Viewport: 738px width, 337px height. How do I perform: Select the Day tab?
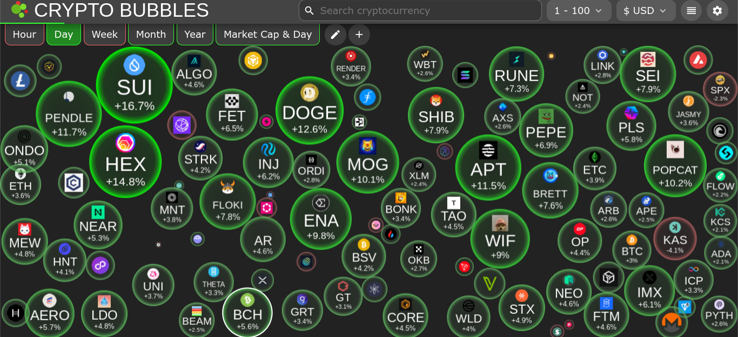pyautogui.click(x=64, y=35)
